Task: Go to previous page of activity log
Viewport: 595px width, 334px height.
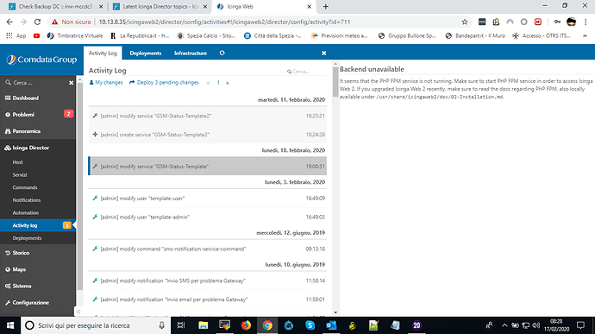Action: pyautogui.click(x=208, y=83)
